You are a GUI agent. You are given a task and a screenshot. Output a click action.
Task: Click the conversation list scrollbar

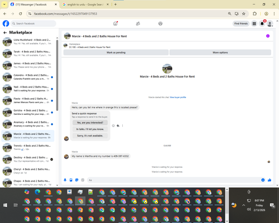57,75
